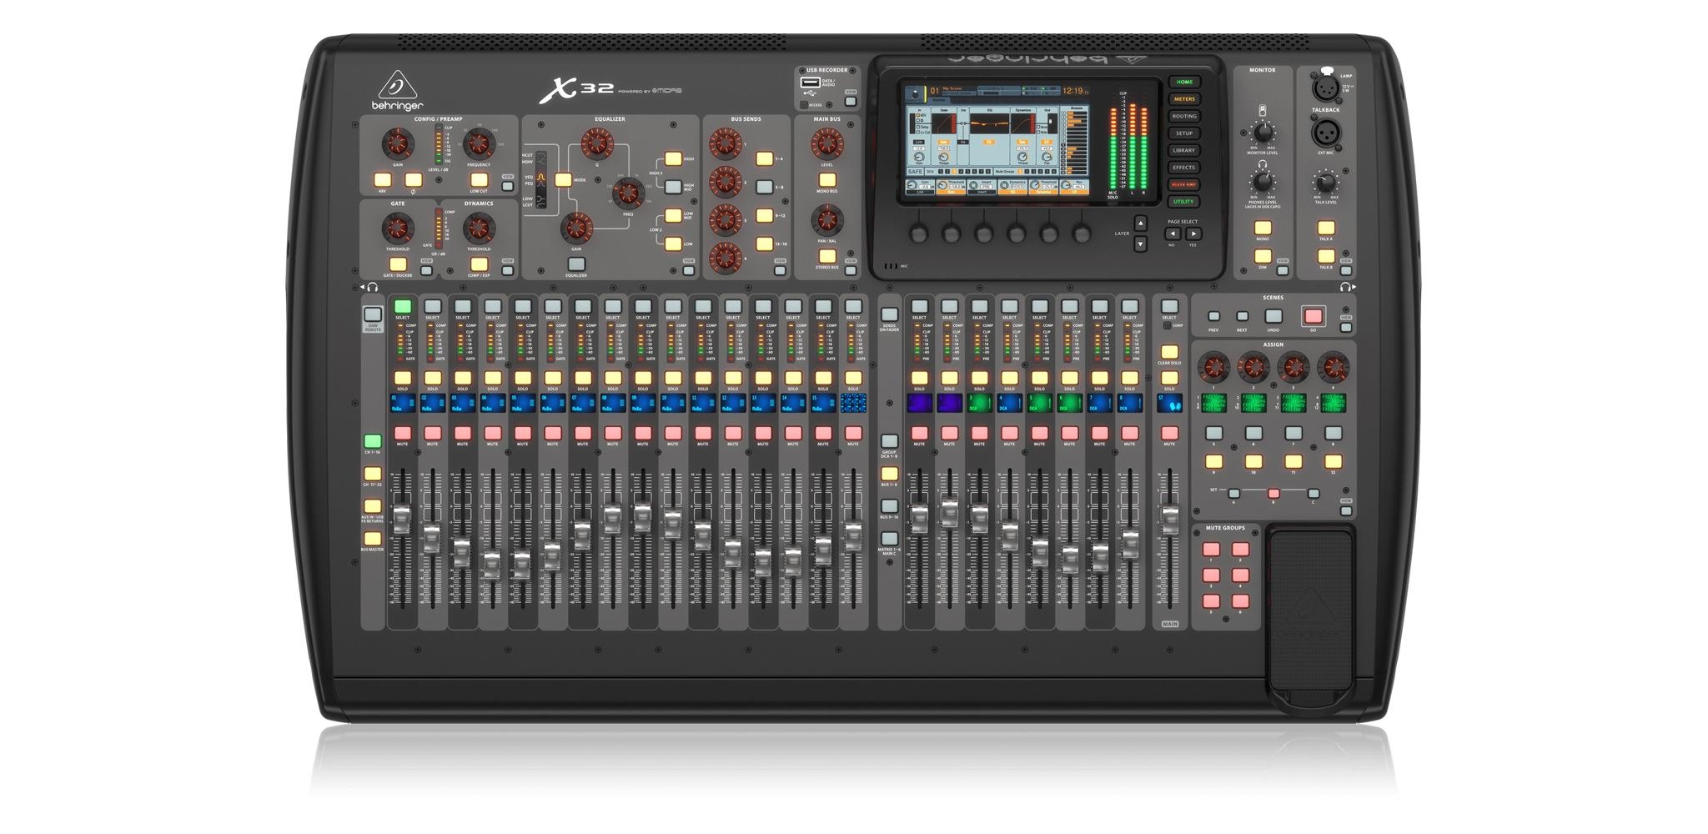Screen dimensions: 1708x834
Task: Mute the Main fader strip
Action: click(1169, 434)
